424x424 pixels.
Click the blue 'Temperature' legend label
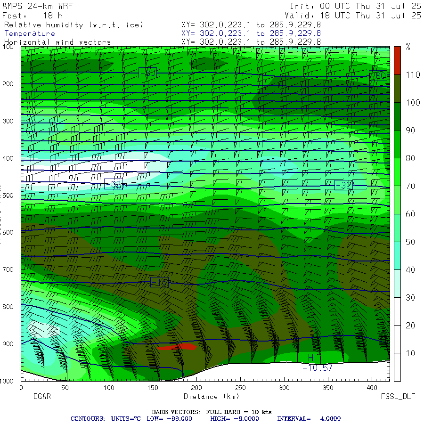[x=30, y=33]
